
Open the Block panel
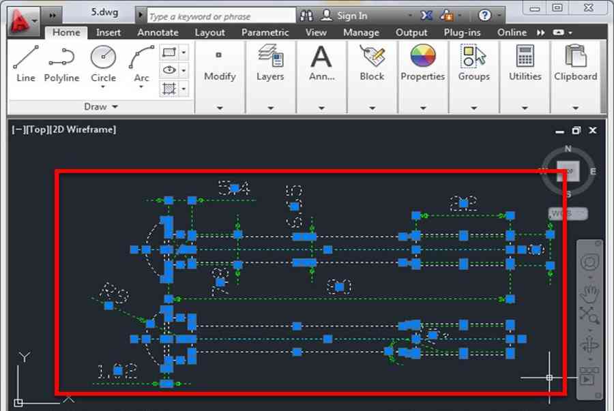(372, 63)
